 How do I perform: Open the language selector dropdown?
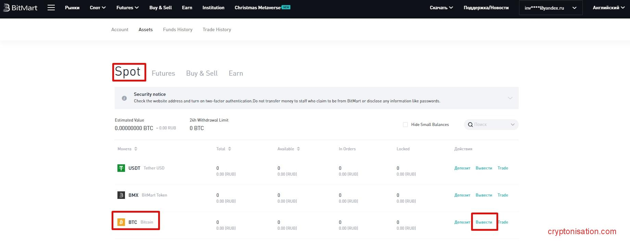(608, 8)
